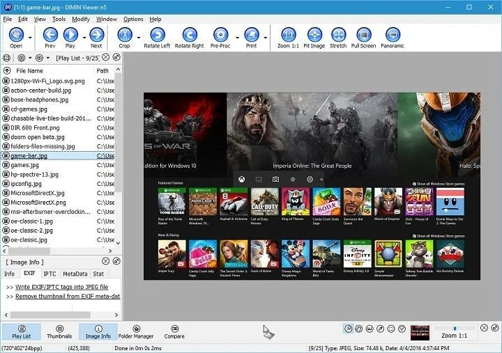The height and width of the screenshot is (353, 502).
Task: Open the Options menu
Action: tap(133, 19)
